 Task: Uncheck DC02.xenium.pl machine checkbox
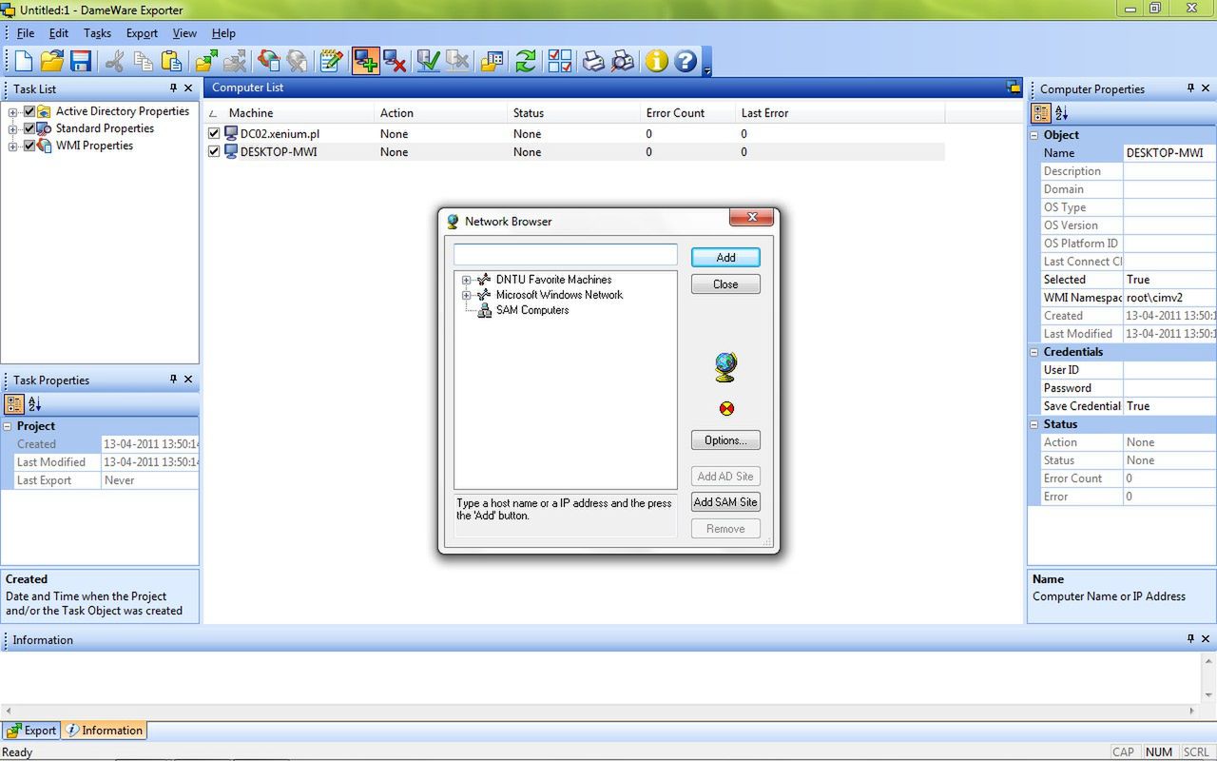214,134
